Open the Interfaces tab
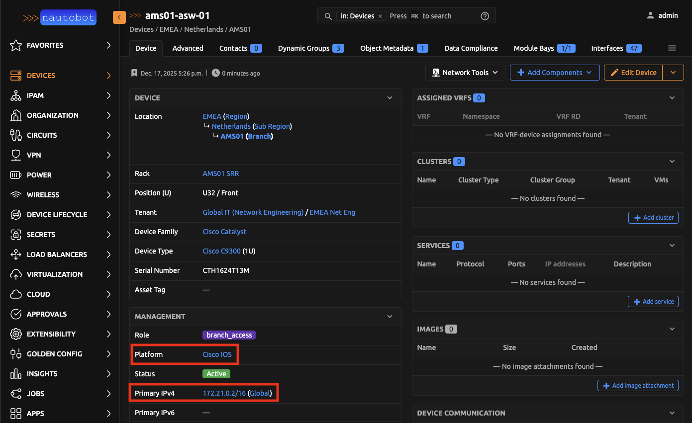This screenshot has height=423, width=692. (607, 48)
